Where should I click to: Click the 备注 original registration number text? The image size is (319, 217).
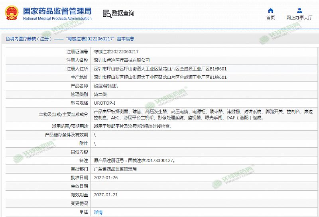pos(134,160)
